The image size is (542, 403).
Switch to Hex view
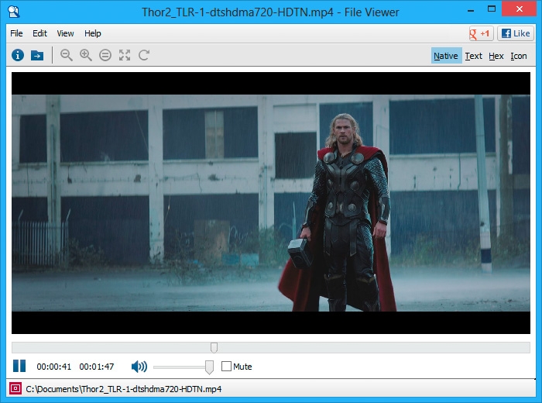pyautogui.click(x=496, y=56)
